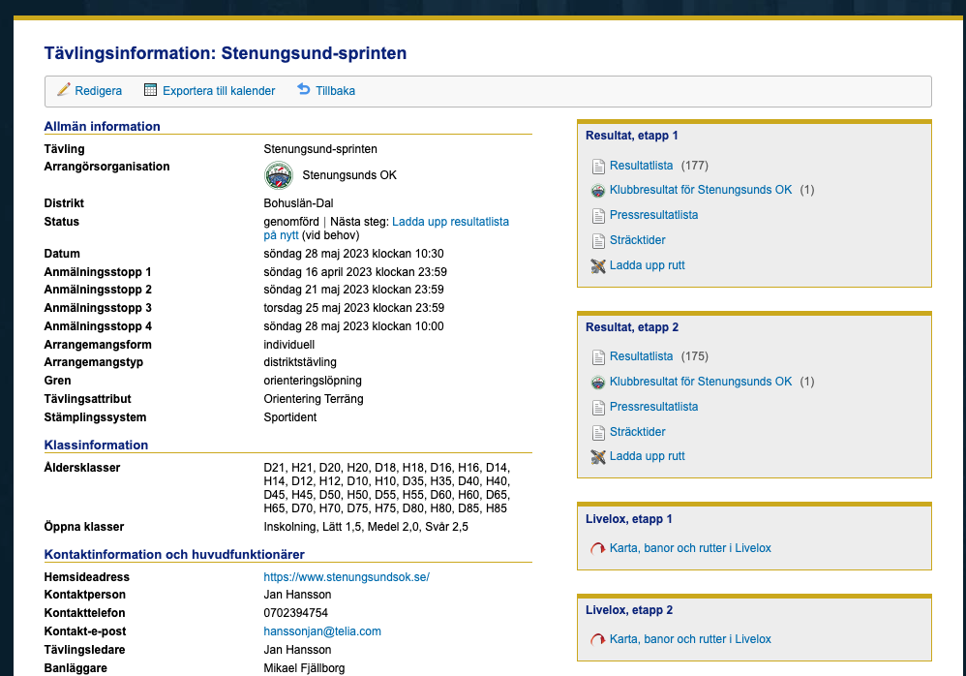Open Karta, banor och rutter, Livelox etapp 2
Image resolution: width=966 pixels, height=676 pixels.
[x=690, y=639]
